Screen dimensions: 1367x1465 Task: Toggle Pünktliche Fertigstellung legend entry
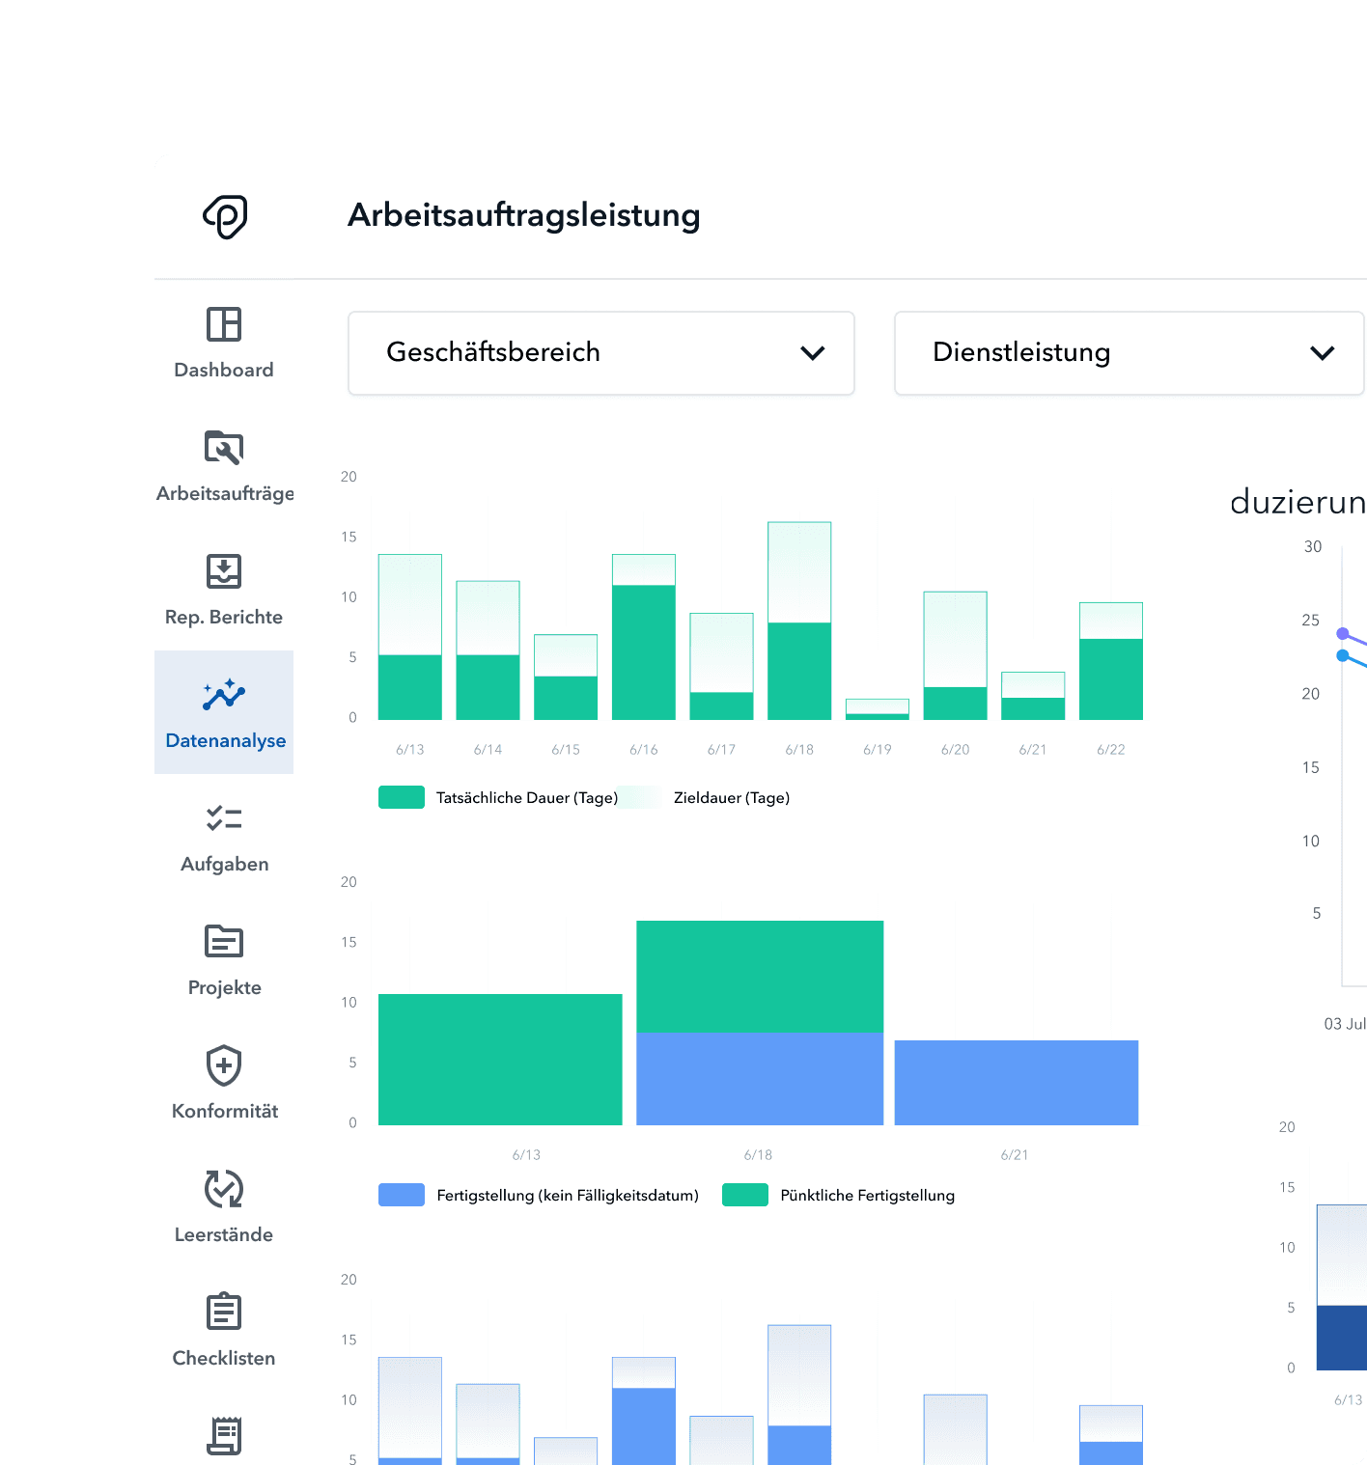pyautogui.click(x=866, y=1196)
